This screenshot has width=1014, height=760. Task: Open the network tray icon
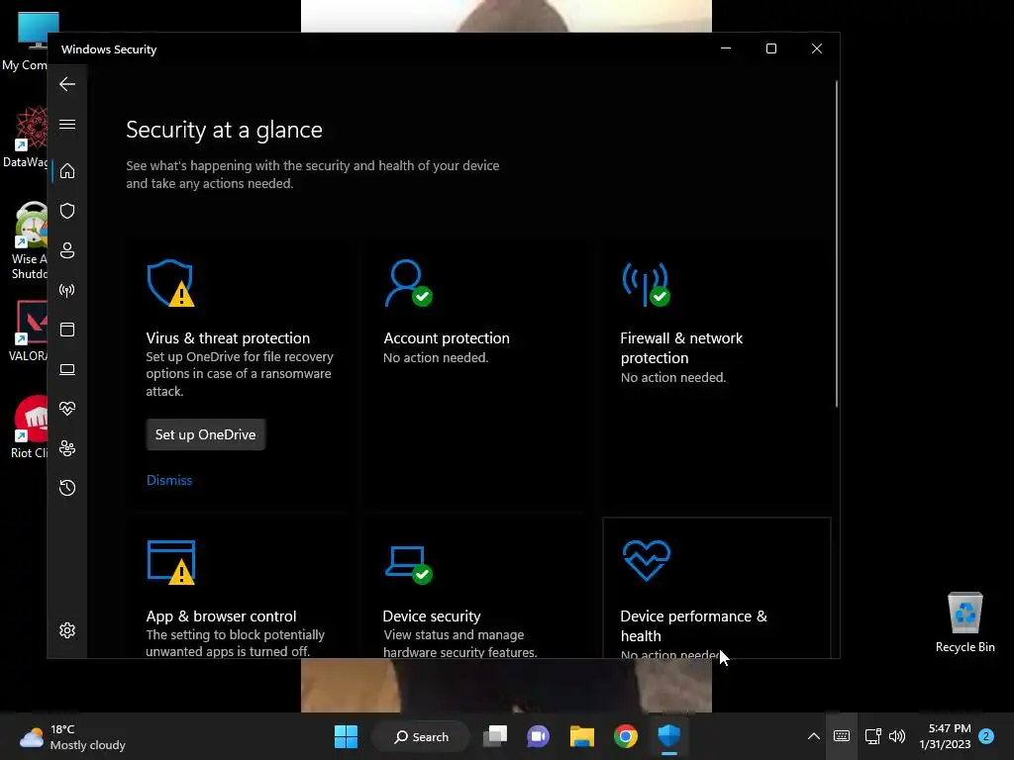tap(873, 736)
